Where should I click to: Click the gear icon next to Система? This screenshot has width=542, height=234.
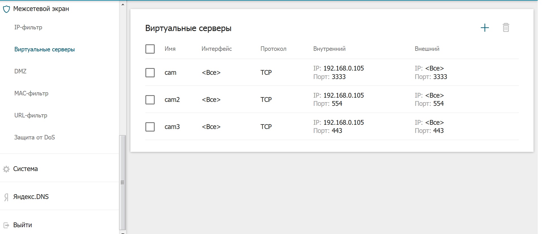(6, 169)
